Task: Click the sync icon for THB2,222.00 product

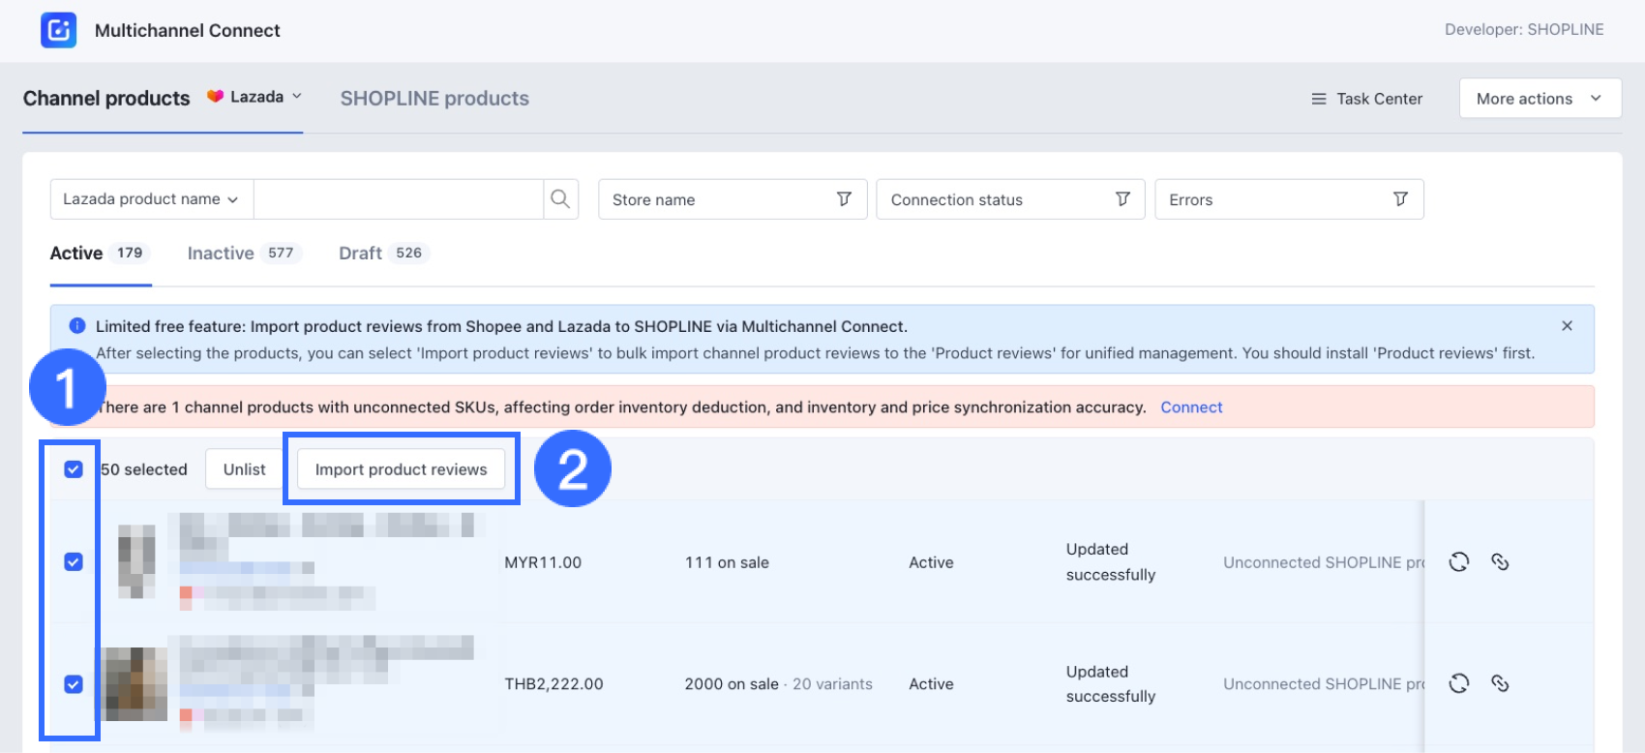Action: [x=1458, y=684]
